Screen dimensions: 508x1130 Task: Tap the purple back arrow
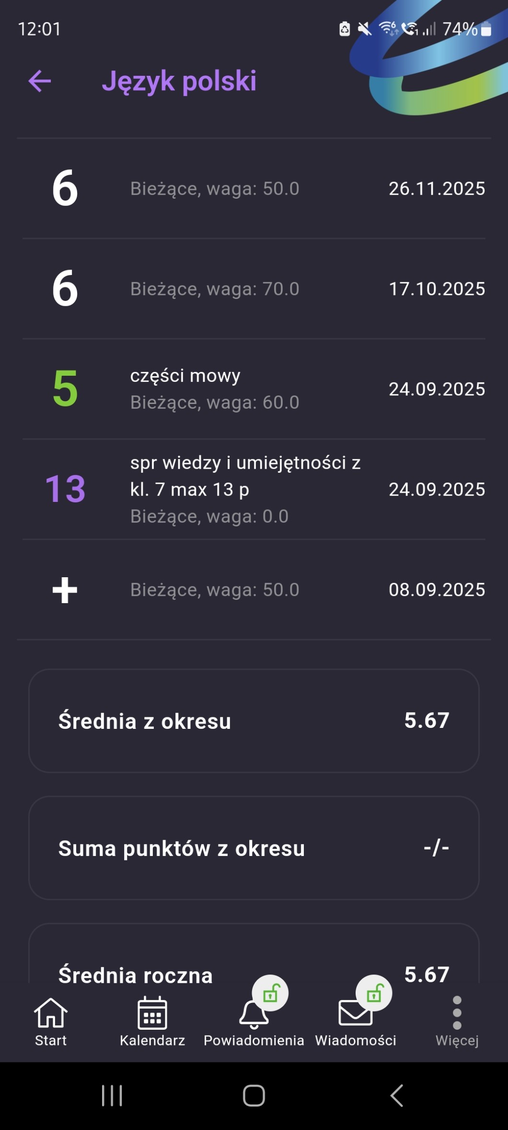coord(40,81)
